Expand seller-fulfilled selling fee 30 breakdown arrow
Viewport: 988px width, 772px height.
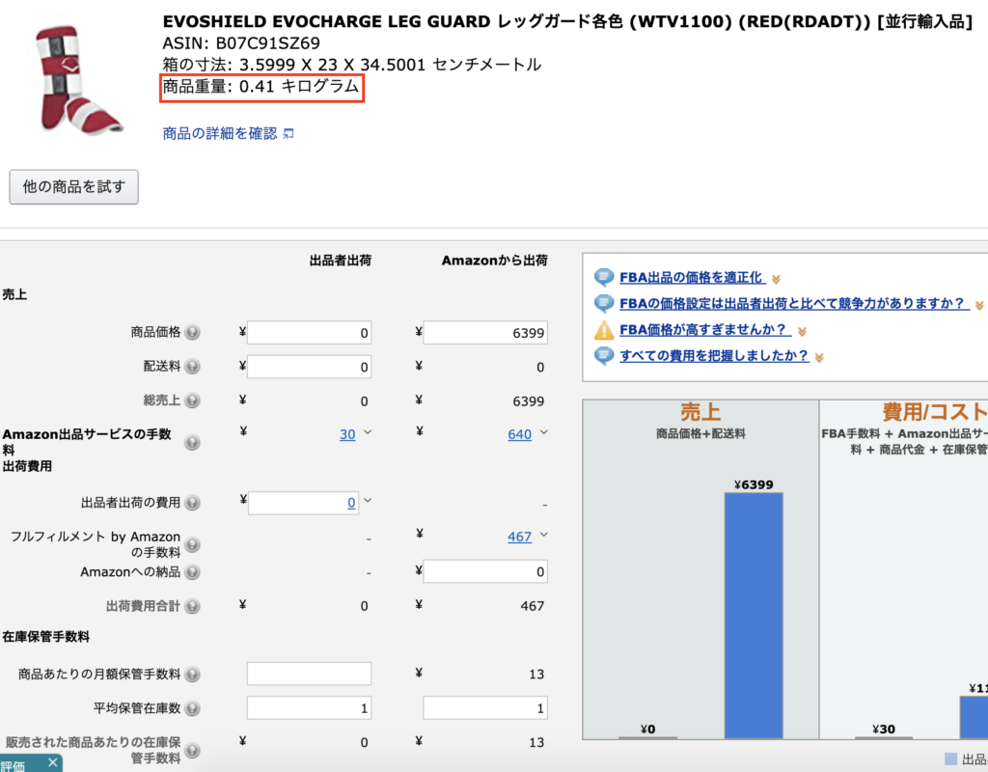tap(368, 432)
